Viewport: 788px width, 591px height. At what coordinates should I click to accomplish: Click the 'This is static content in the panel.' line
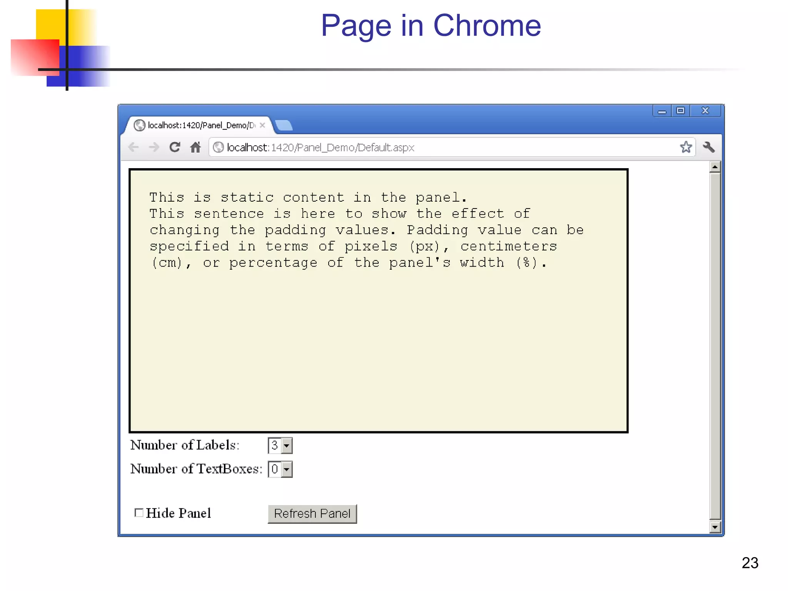pyautogui.click(x=308, y=197)
